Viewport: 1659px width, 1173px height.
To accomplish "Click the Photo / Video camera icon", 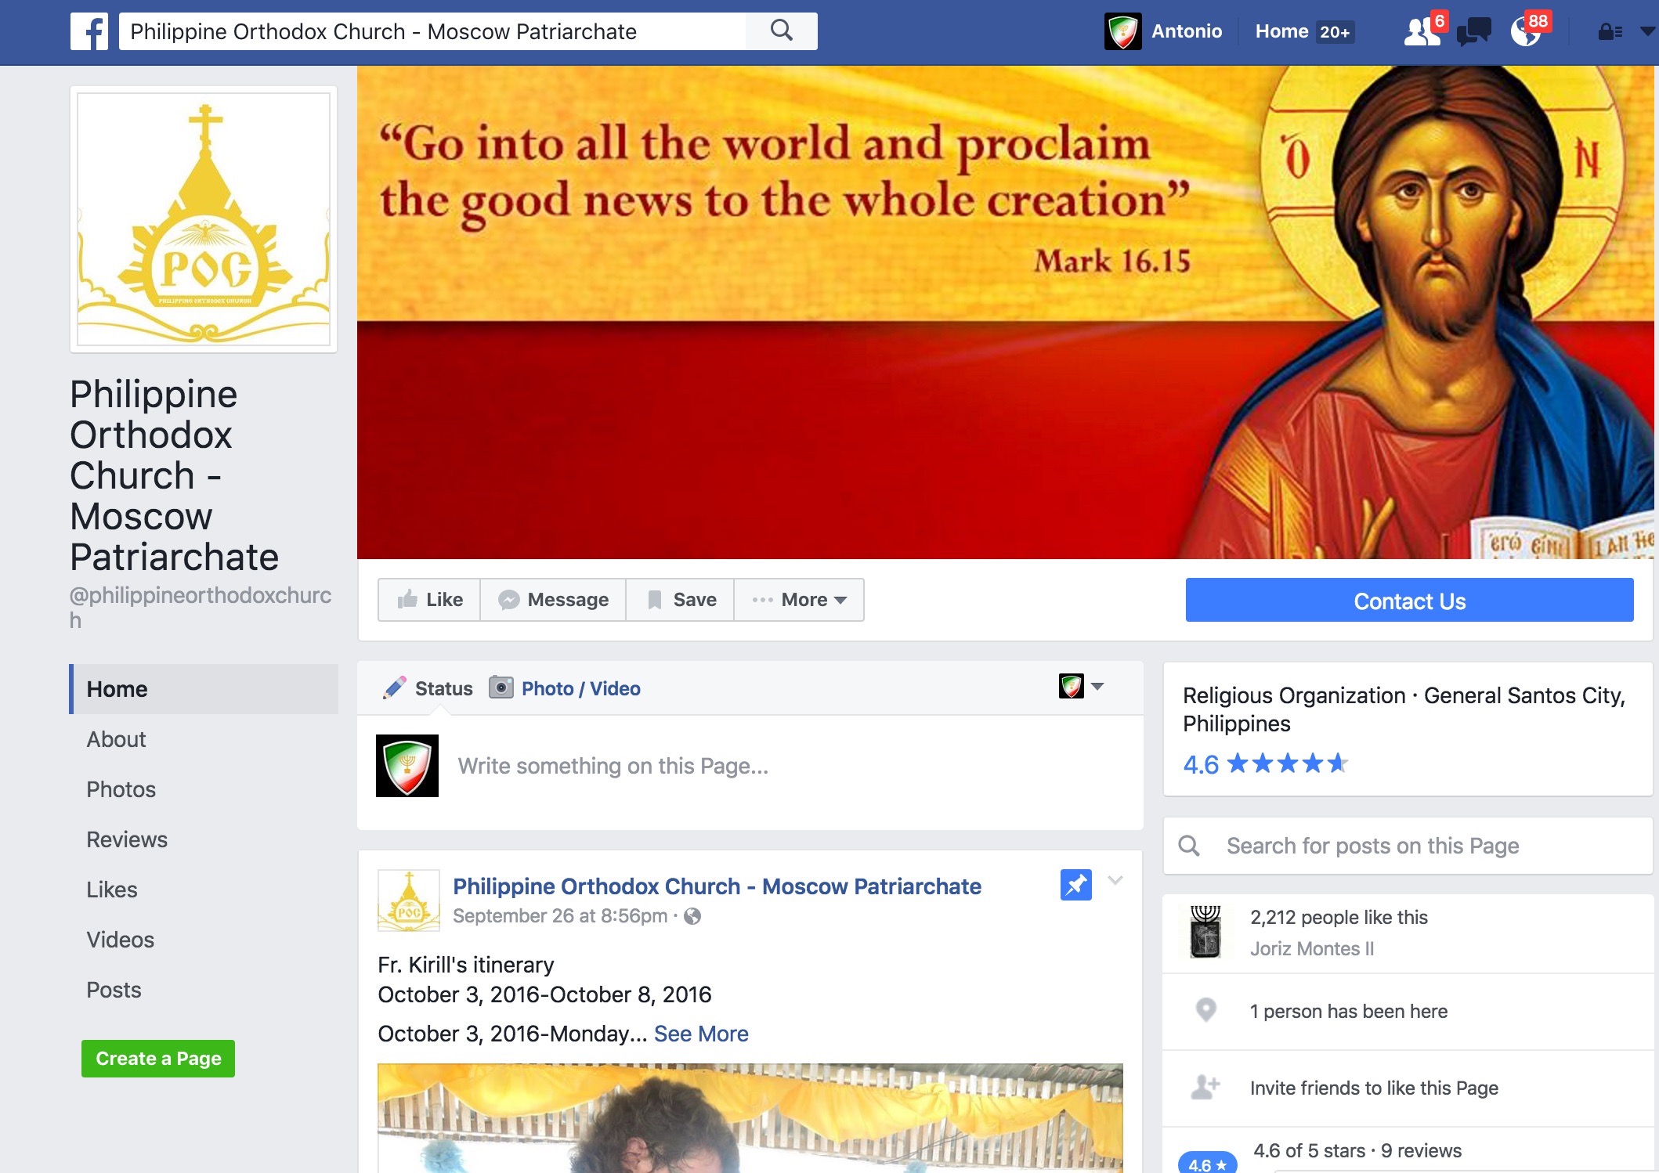I will click(501, 688).
